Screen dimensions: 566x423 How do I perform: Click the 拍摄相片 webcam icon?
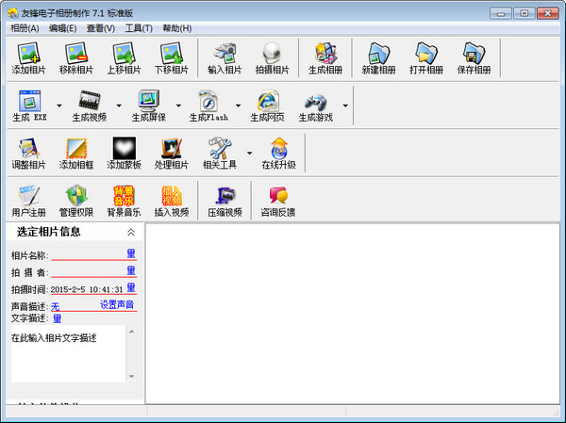tap(273, 53)
